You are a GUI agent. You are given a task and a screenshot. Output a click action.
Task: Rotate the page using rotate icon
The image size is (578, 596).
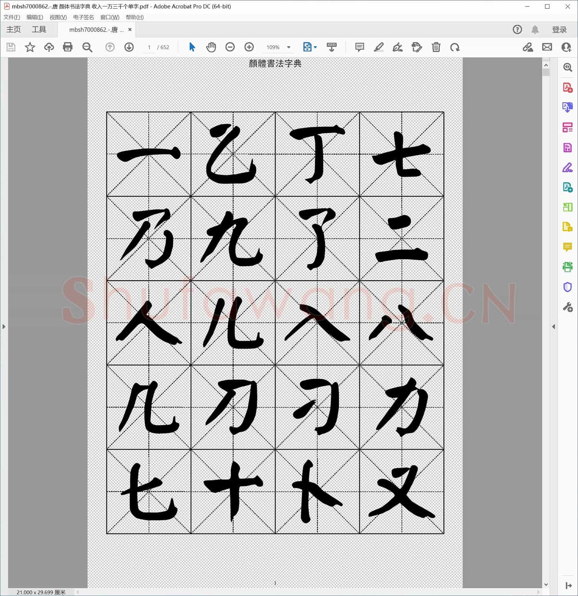[455, 47]
